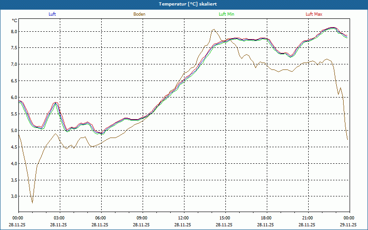The height and width of the screenshot is (230, 368).
Task: Click the '03:00' time label
Action: coord(58,218)
